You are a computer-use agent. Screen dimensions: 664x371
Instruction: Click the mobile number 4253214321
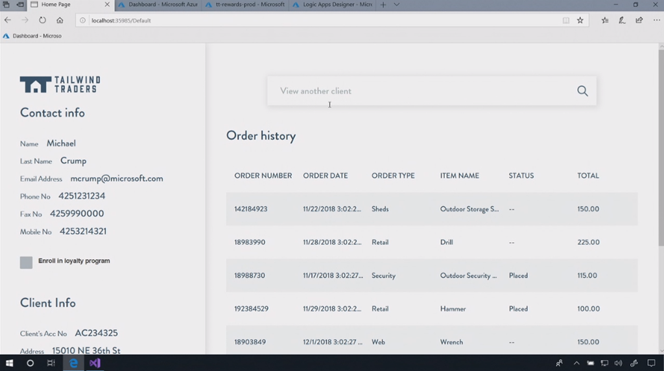(83, 231)
